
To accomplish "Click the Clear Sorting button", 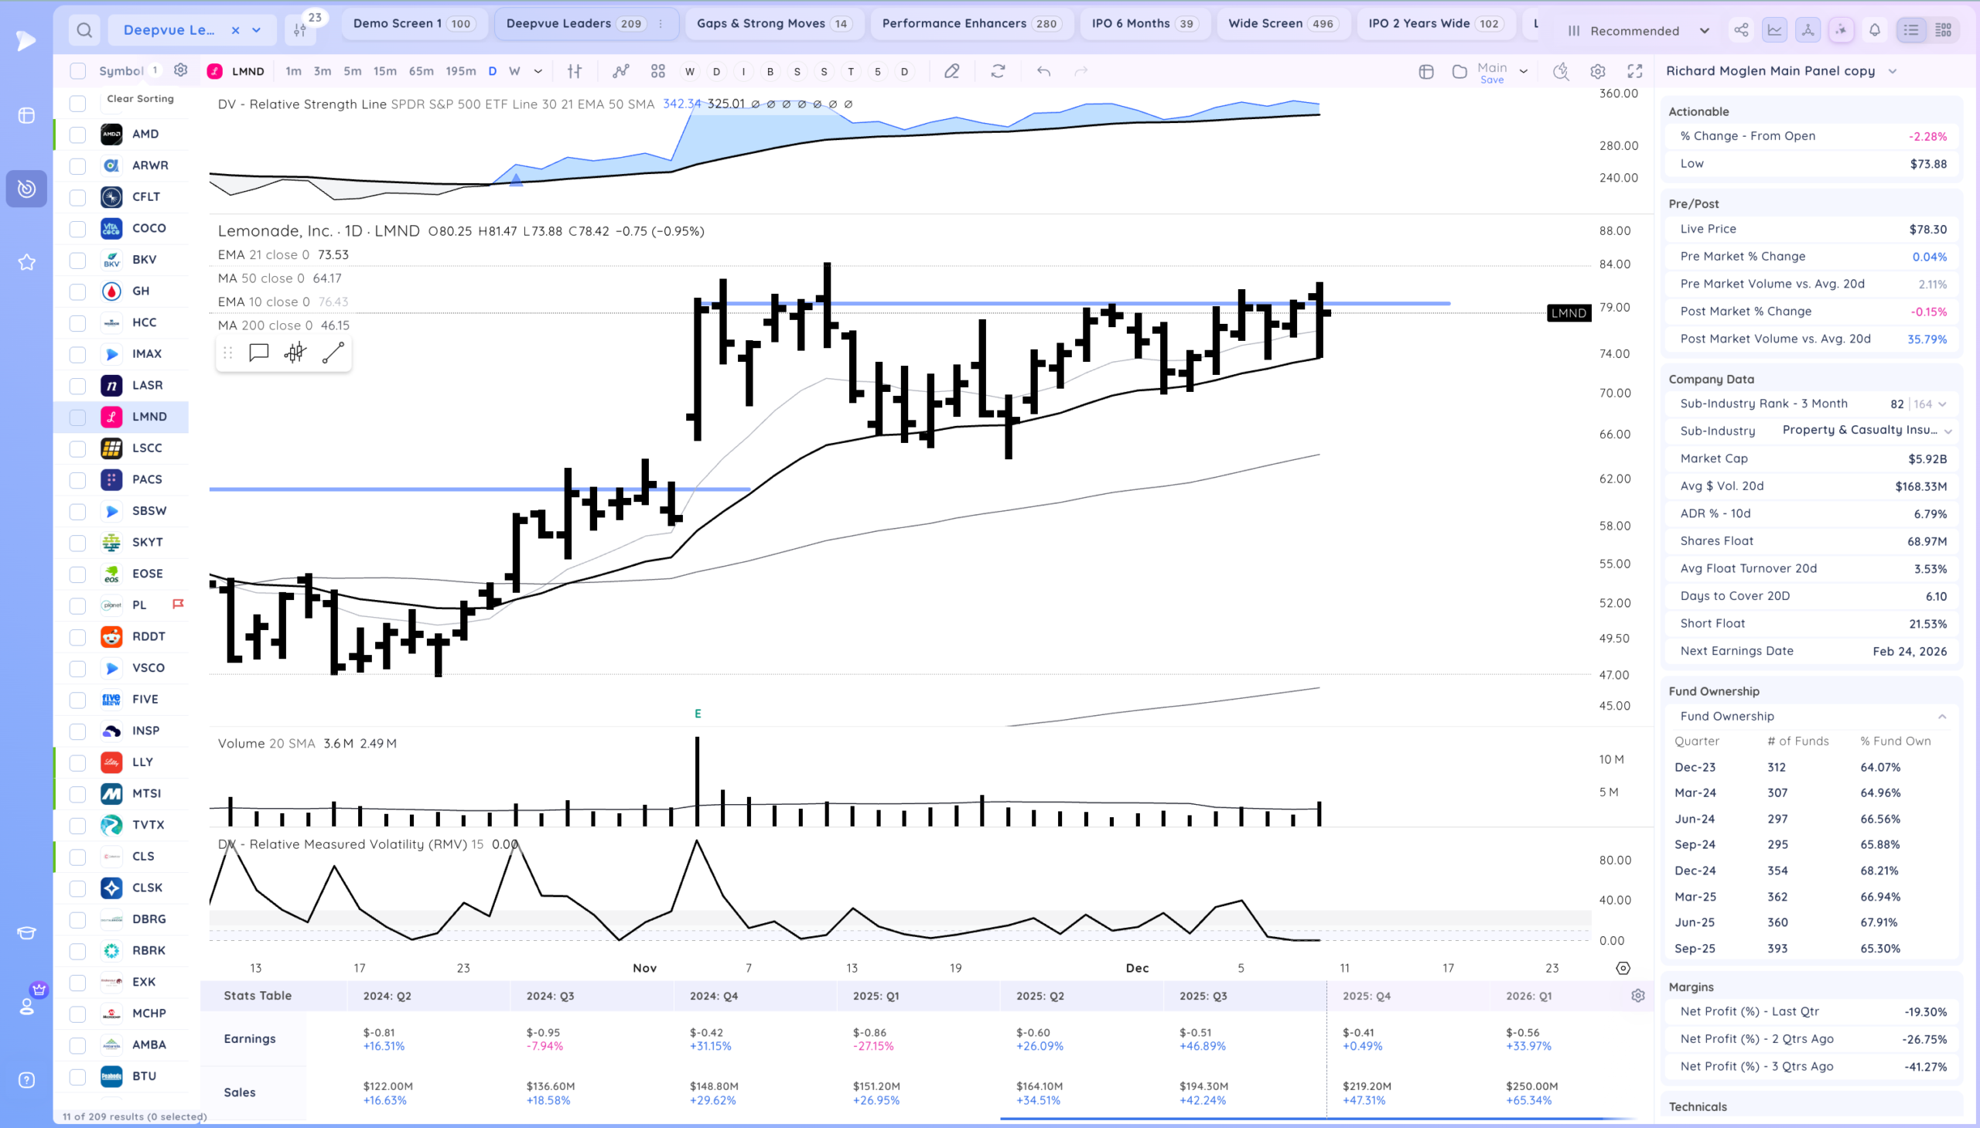I will 139,98.
